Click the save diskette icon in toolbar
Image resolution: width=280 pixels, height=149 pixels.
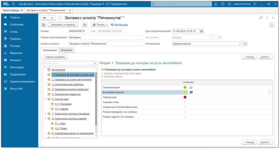tap(43, 25)
